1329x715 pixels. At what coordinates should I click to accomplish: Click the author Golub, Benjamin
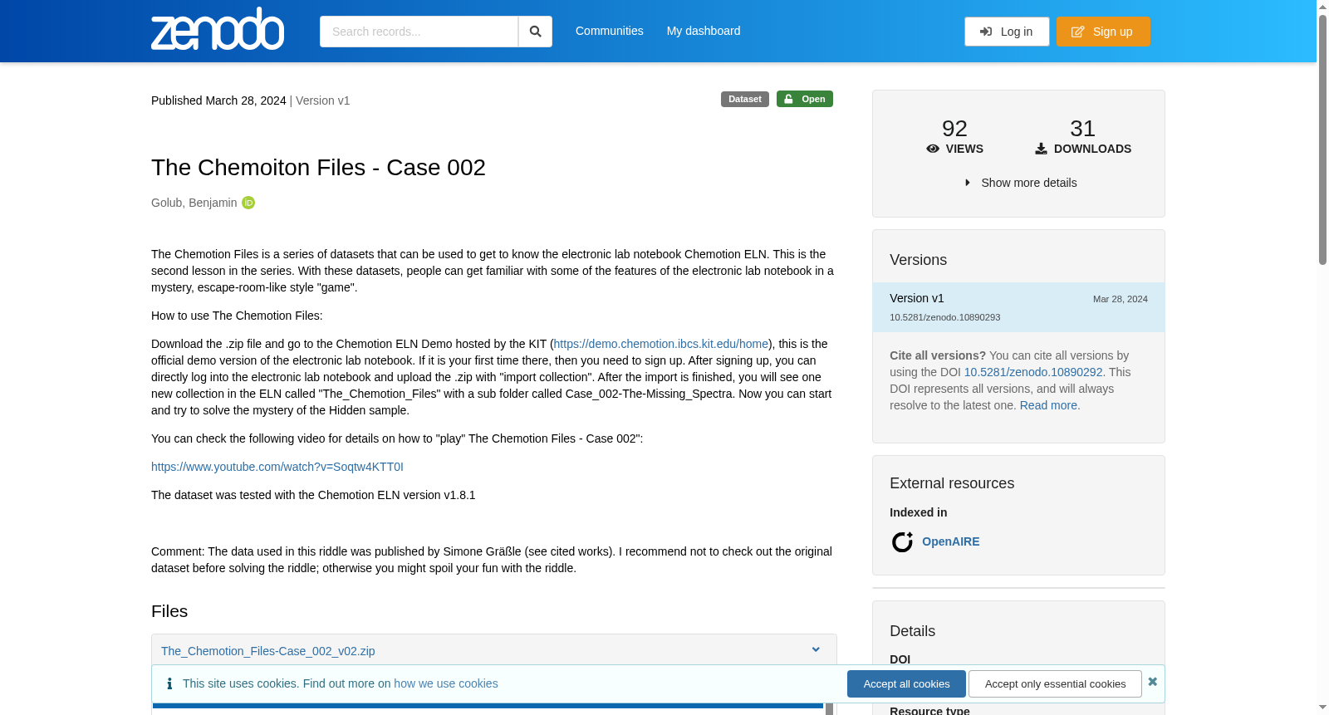tap(194, 203)
